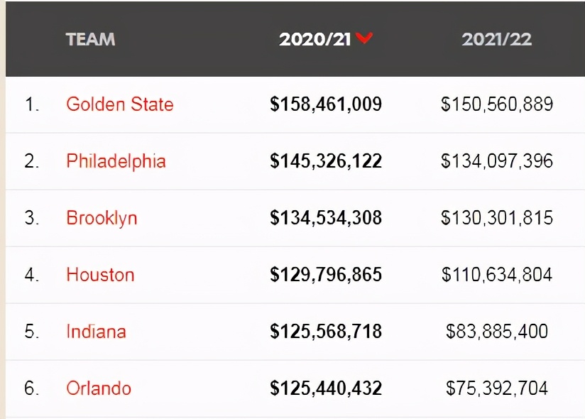The height and width of the screenshot is (419, 585).
Task: Select Brooklyn's $134,534,308 payroll value
Action: pos(326,218)
